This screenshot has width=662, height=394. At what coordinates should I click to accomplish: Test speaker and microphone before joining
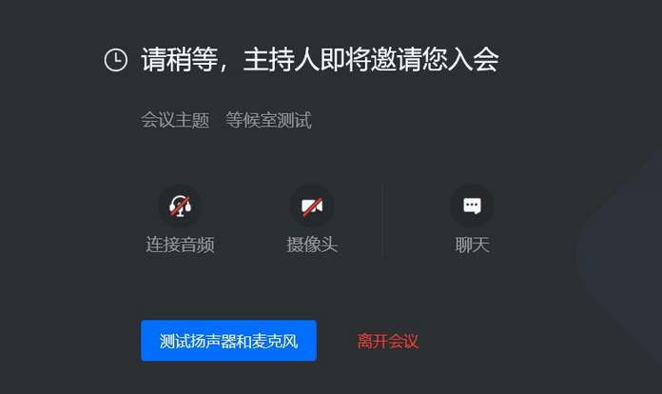click(x=228, y=341)
